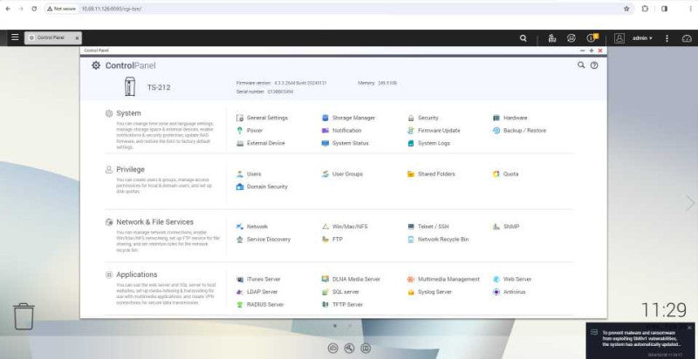This screenshot has width=698, height=359.
Task: Switch to the Control Panel taskbar tab
Action: [49, 37]
